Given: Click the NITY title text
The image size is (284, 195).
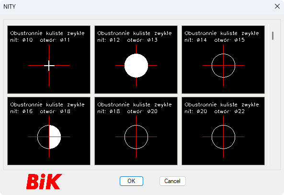Looking at the screenshot, I should point(10,7).
